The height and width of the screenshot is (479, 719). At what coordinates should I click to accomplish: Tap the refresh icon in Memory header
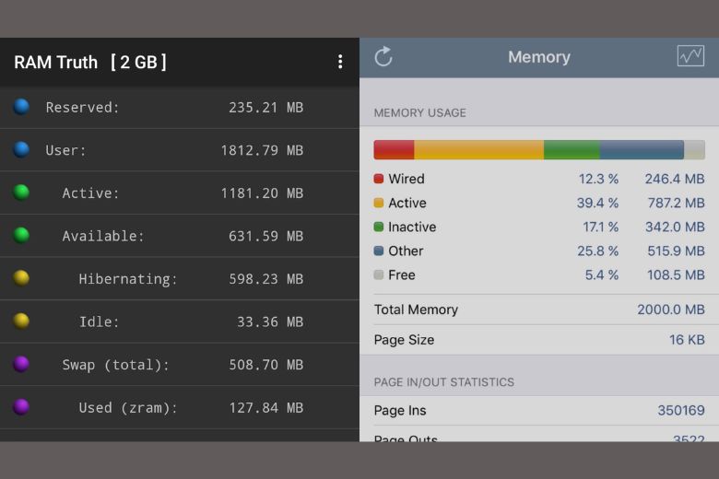pos(383,57)
